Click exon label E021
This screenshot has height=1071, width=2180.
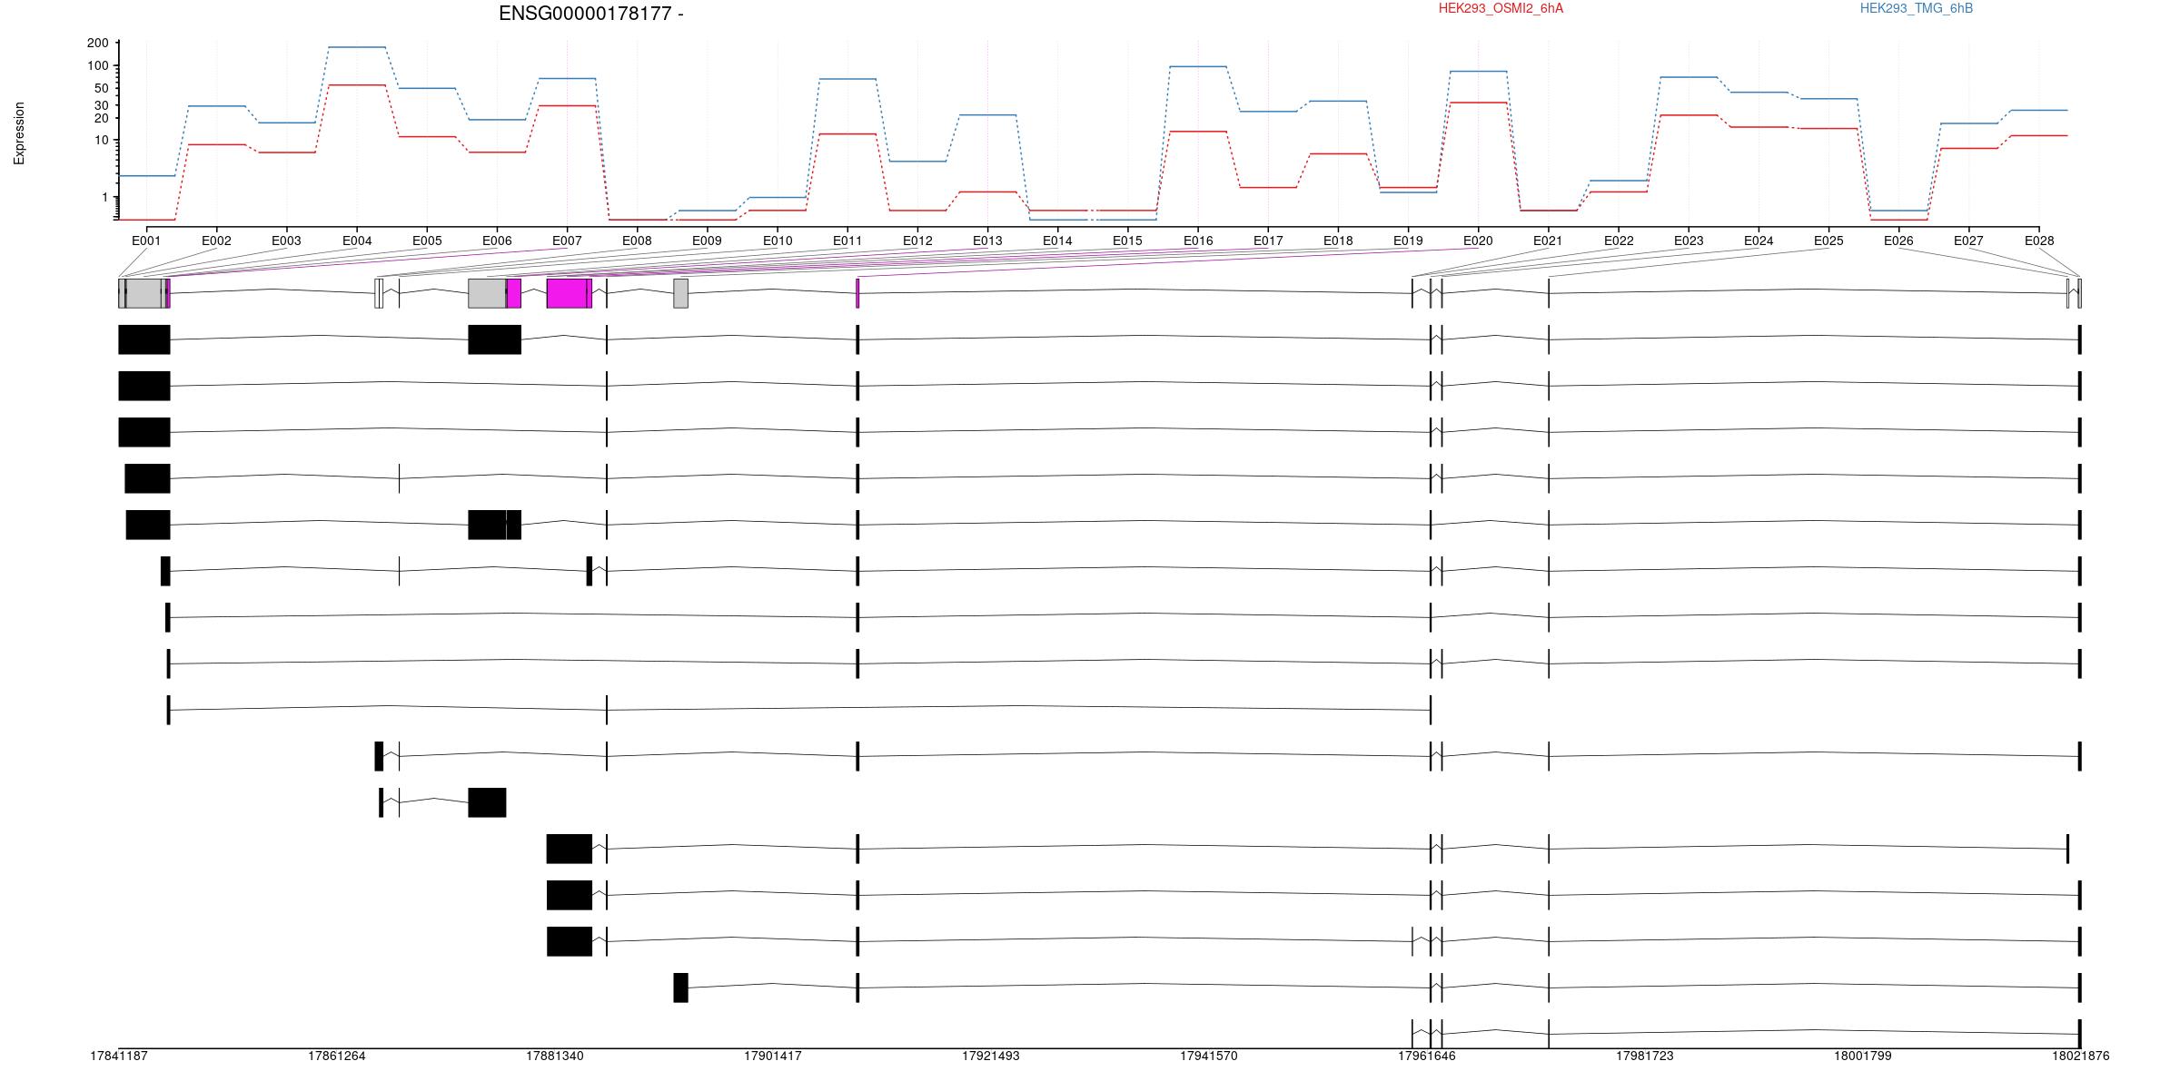tap(1548, 241)
